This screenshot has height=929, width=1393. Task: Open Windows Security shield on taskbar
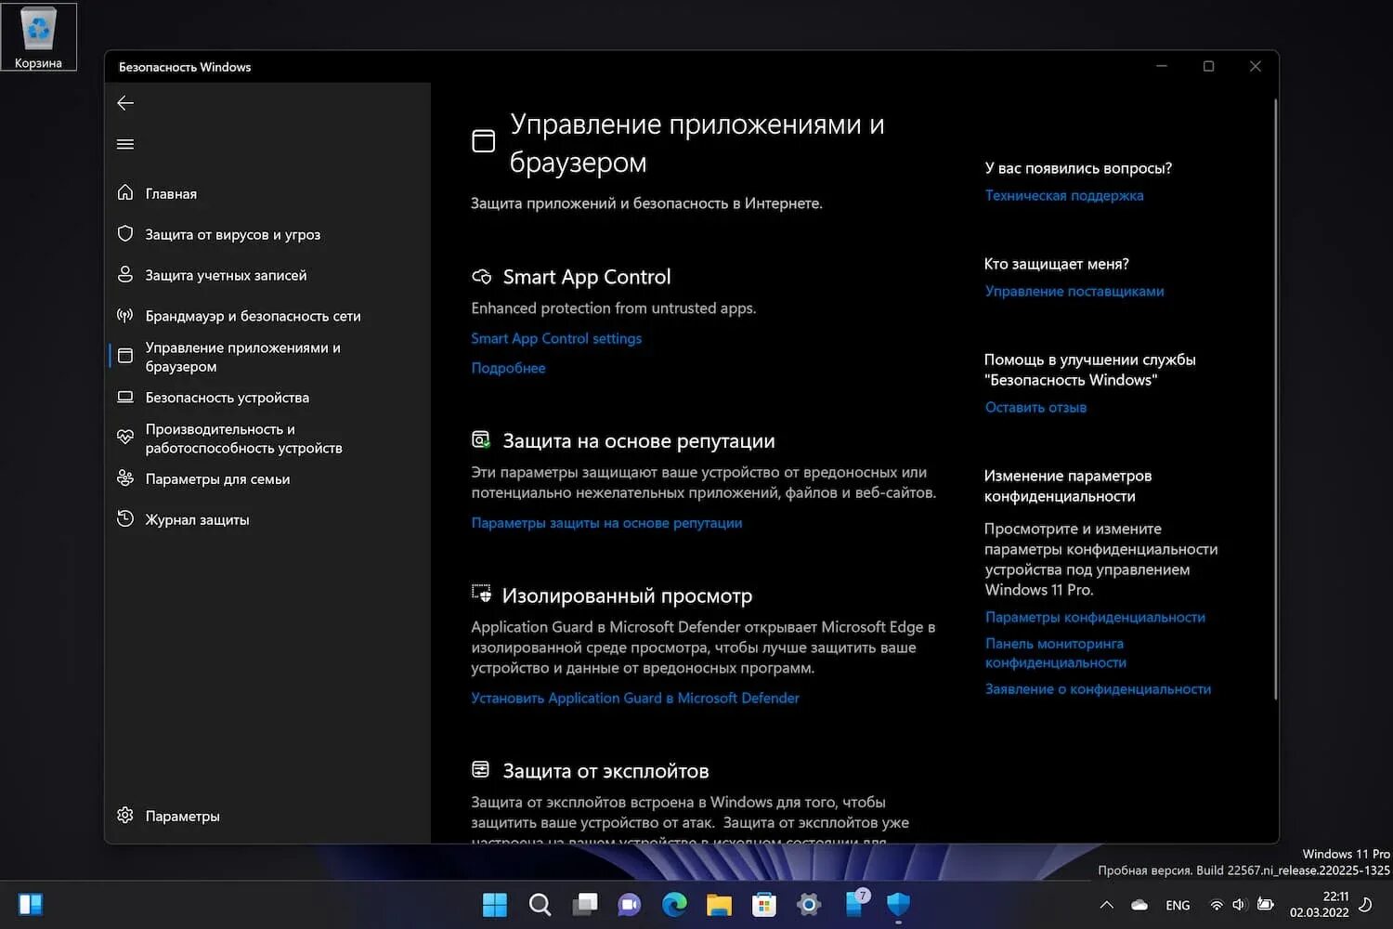click(x=897, y=904)
